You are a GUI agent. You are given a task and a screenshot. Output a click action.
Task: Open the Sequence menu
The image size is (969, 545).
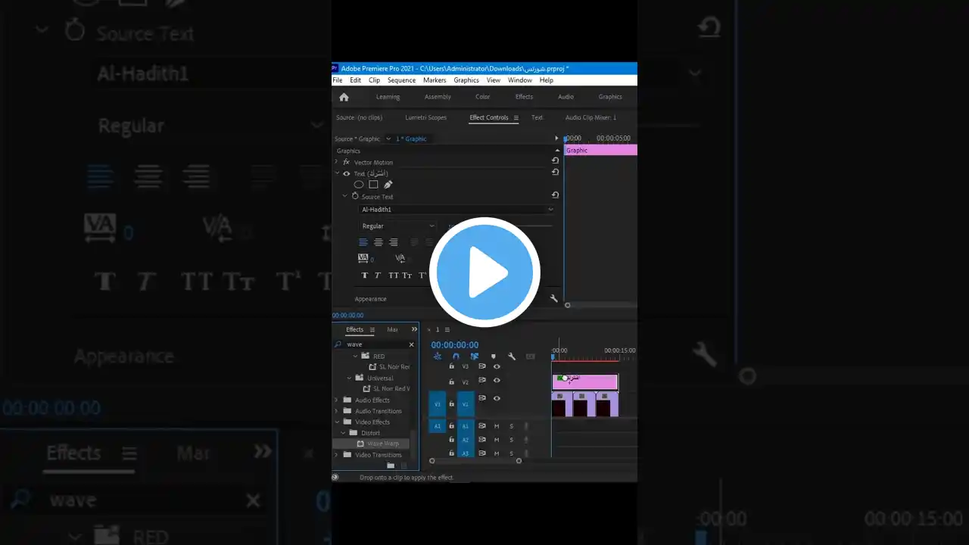401,80
